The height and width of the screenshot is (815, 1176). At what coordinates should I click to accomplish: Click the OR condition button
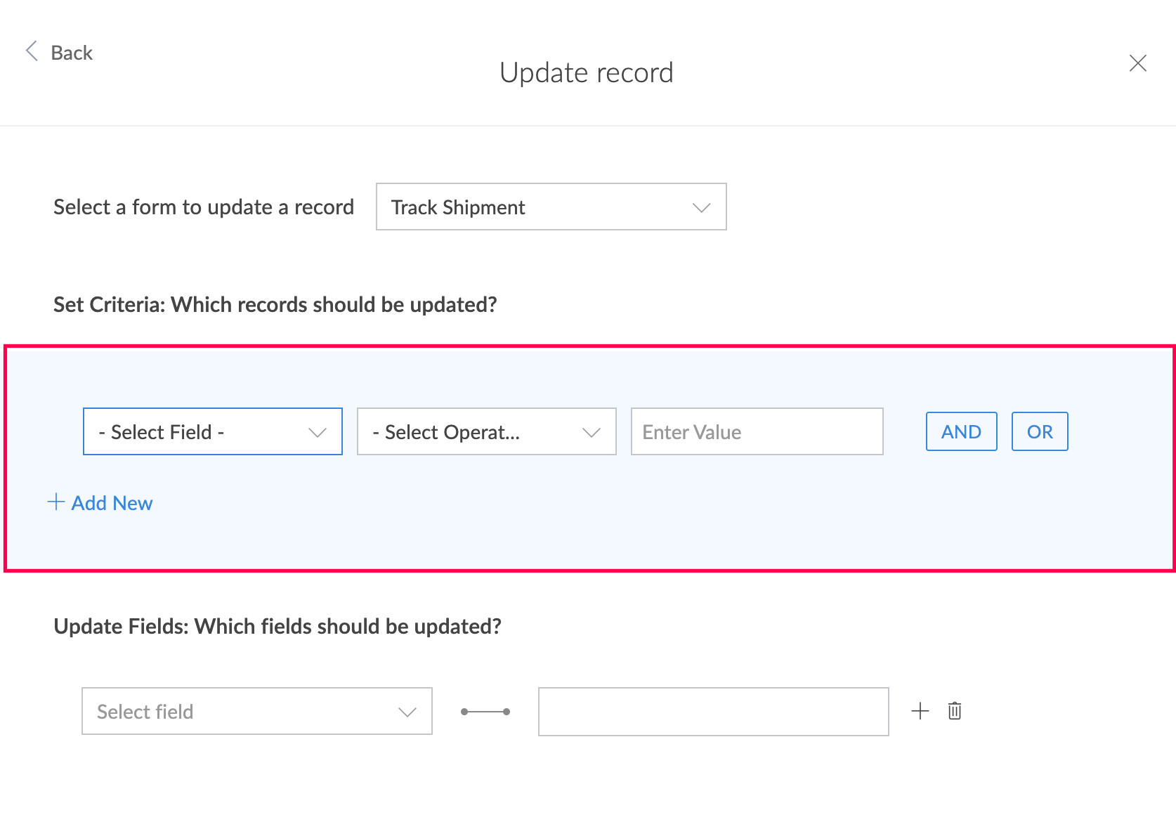[1040, 431]
